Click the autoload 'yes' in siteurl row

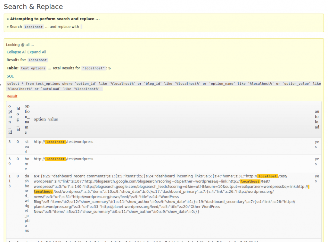click(317, 144)
